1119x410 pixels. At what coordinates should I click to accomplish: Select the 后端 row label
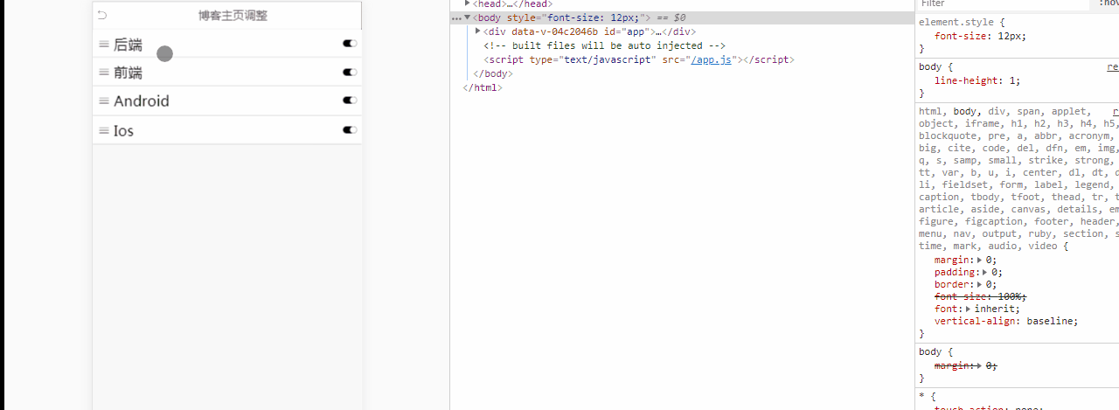pos(128,45)
